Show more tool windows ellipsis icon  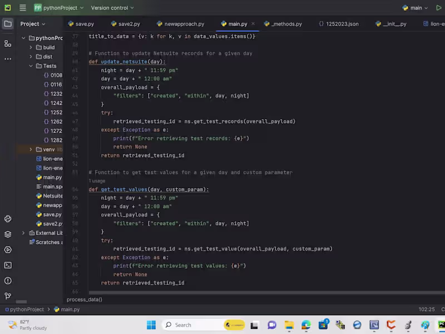click(8, 59)
